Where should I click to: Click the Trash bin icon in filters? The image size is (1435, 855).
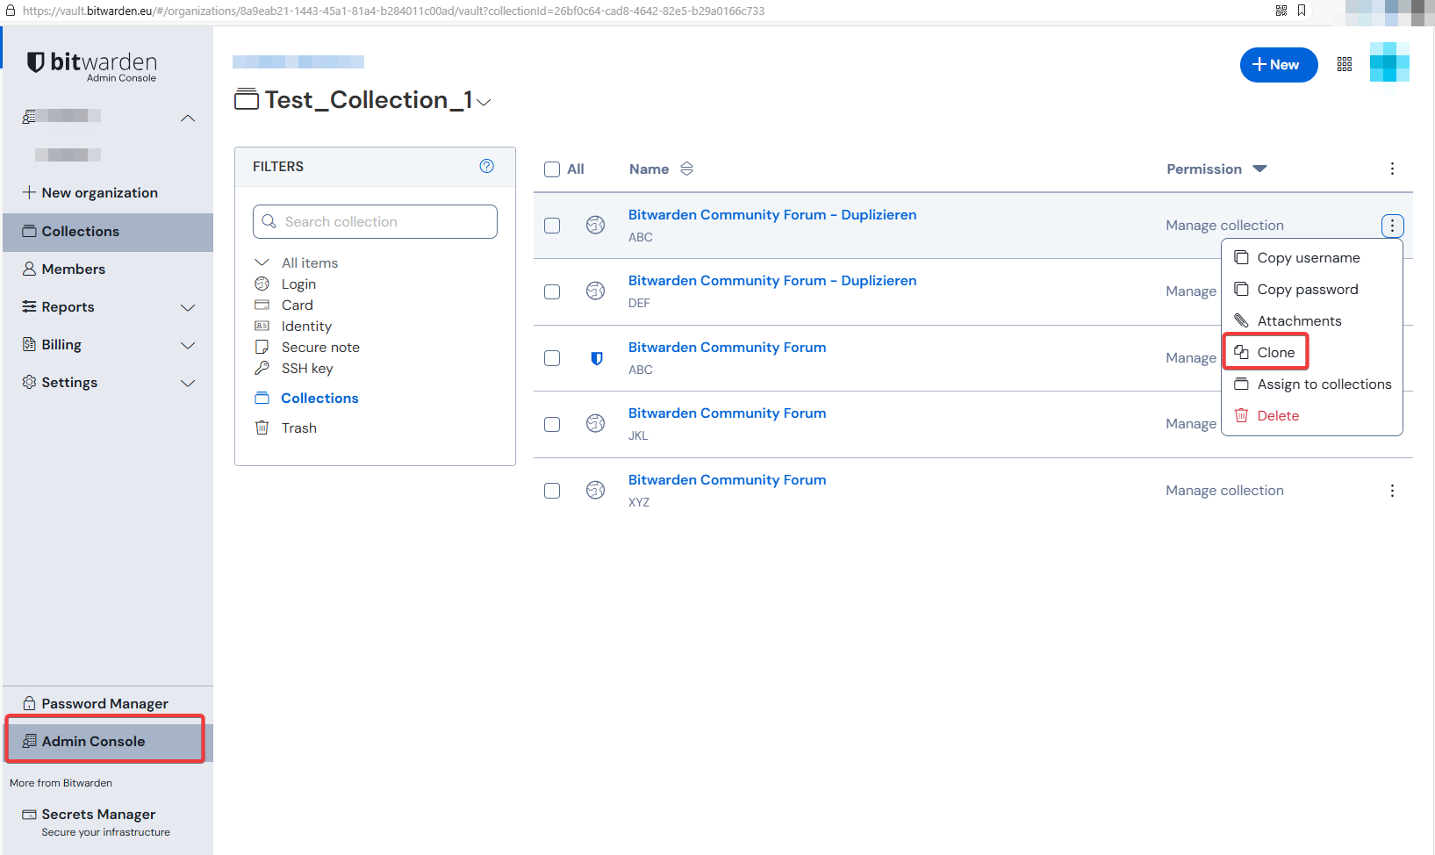[x=262, y=427]
